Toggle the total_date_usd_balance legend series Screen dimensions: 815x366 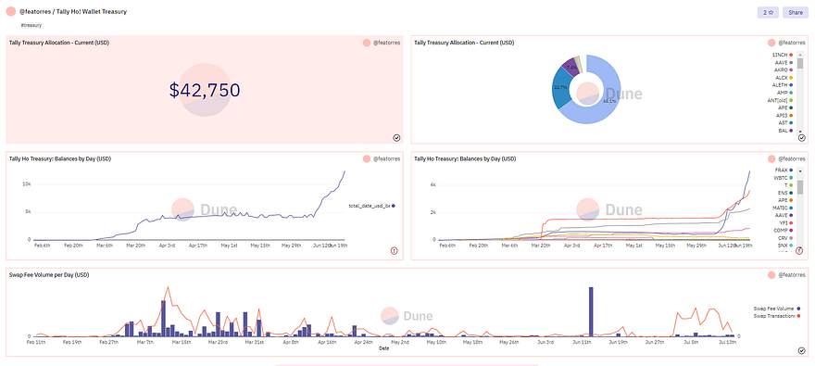(x=371, y=206)
